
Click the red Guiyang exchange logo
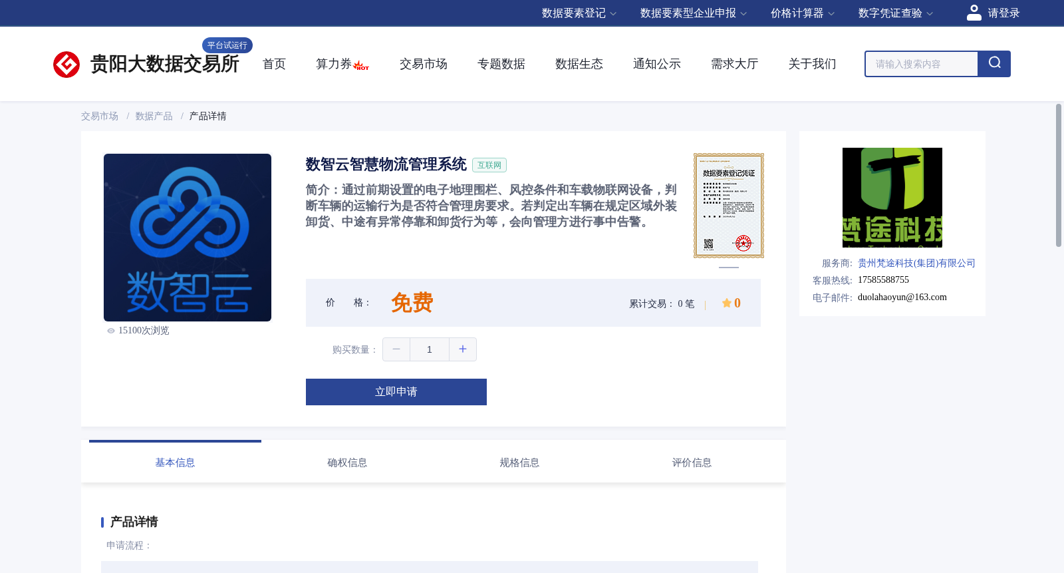(66, 65)
